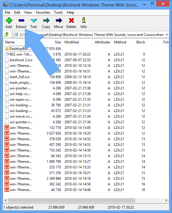Image resolution: width=172 pixels, height=213 pixels.
Task: Click the bioshock 2.ico file icon
Action: [7, 60]
